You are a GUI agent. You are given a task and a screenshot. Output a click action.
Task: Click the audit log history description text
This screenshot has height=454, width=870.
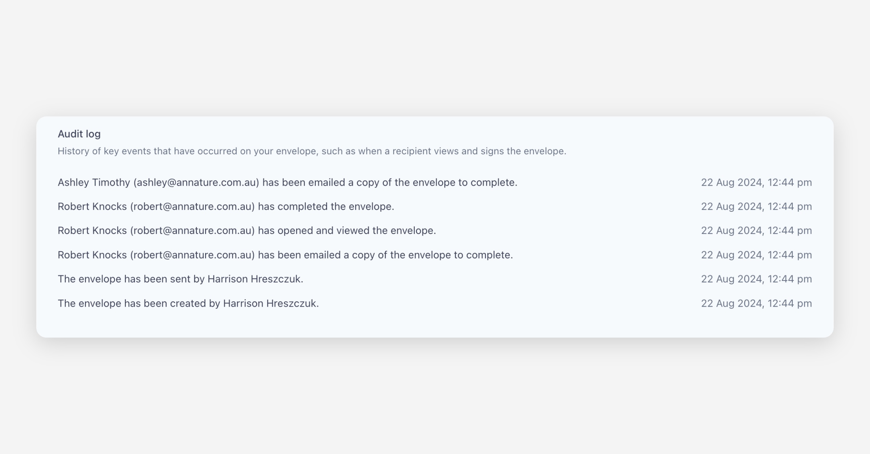(x=312, y=151)
